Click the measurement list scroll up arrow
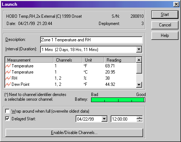 (x=139, y=60)
